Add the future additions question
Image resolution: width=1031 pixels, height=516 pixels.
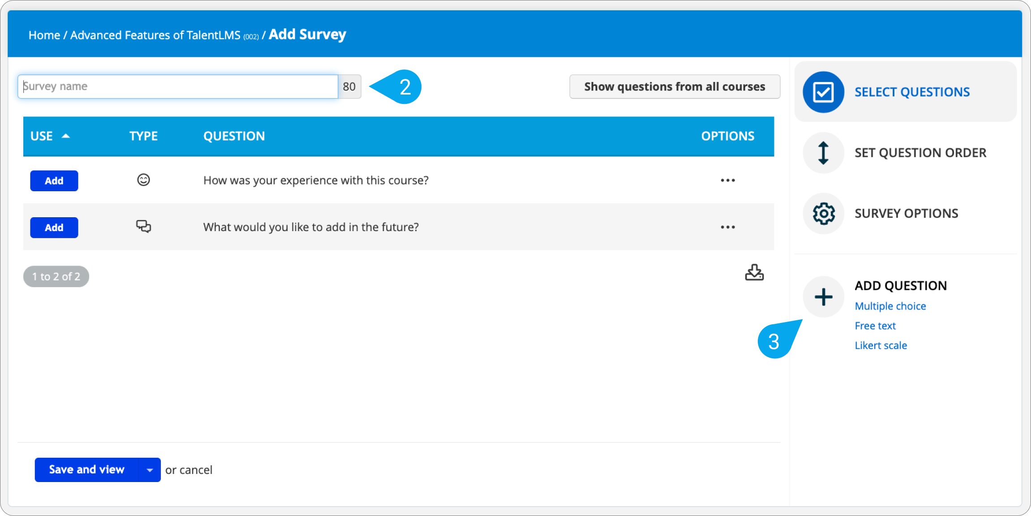[54, 228]
